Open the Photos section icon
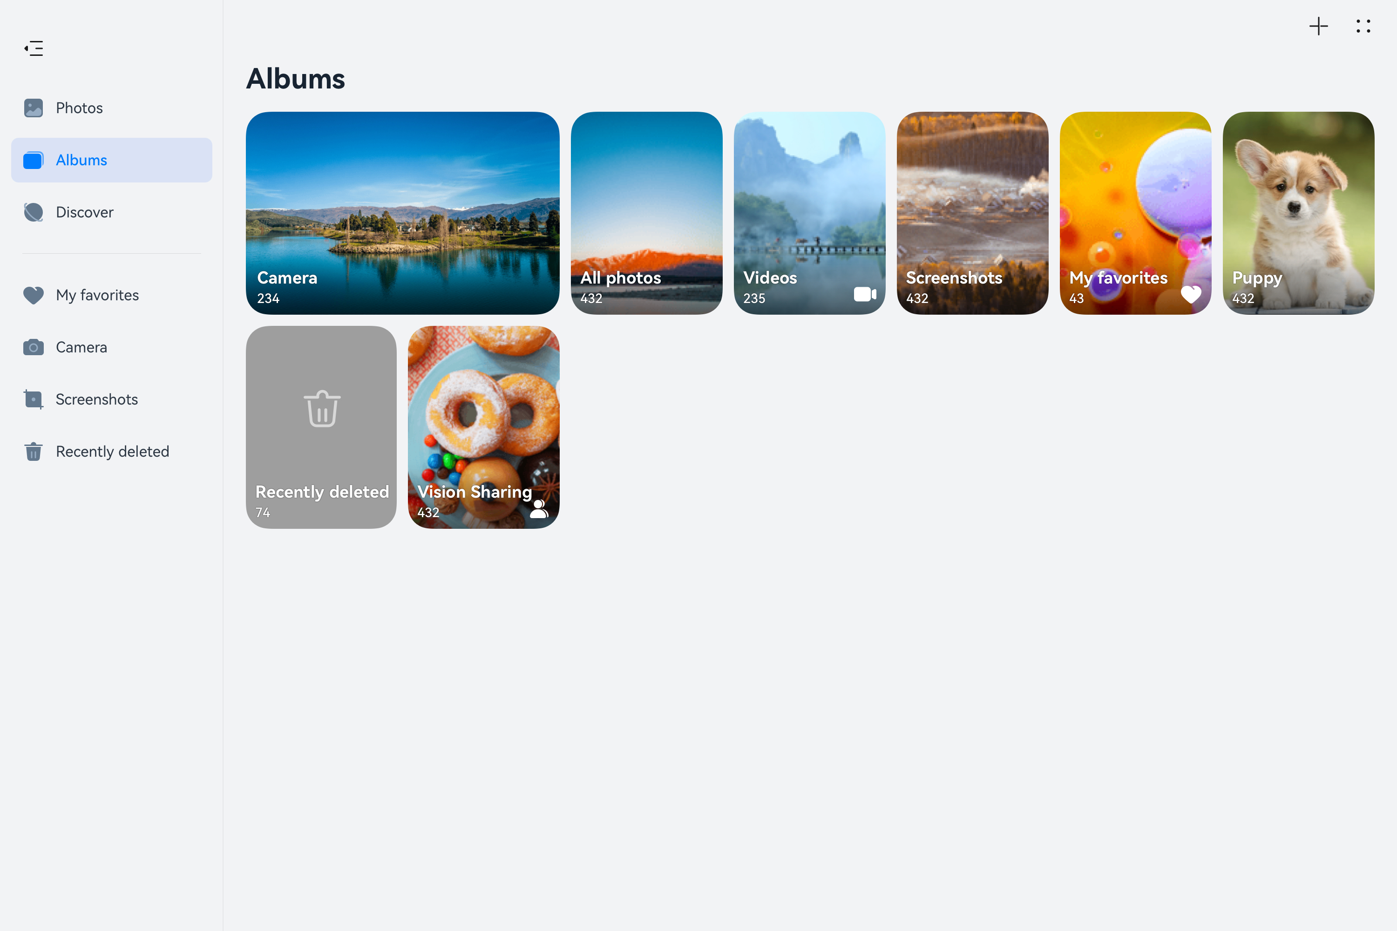Image resolution: width=1397 pixels, height=931 pixels. point(33,107)
